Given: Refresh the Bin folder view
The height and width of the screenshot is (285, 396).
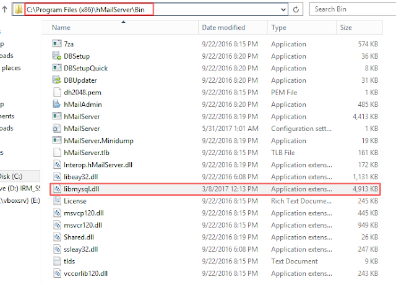Looking at the screenshot, I should (296, 10).
